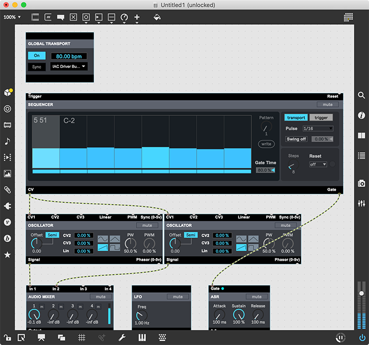
Task: Open the plug-ins icon in left sidebar
Action: tap(7, 206)
